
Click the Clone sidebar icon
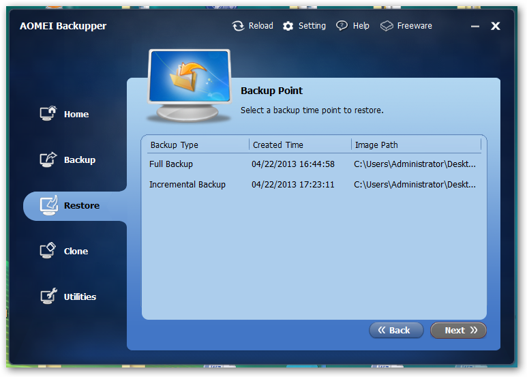tap(48, 251)
